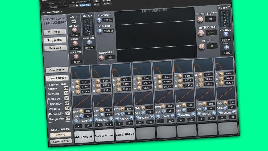Image resolution: width=268 pixels, height=151 pixels.
Task: Toggle Curve Link Range Max switch
Action: click(x=68, y=119)
